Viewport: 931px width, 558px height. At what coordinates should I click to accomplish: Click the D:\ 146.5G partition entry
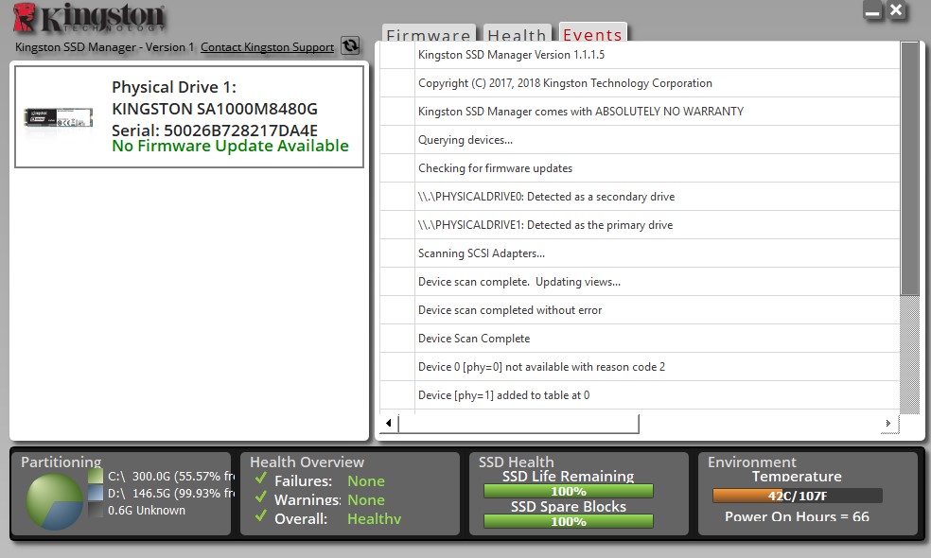pyautogui.click(x=171, y=494)
